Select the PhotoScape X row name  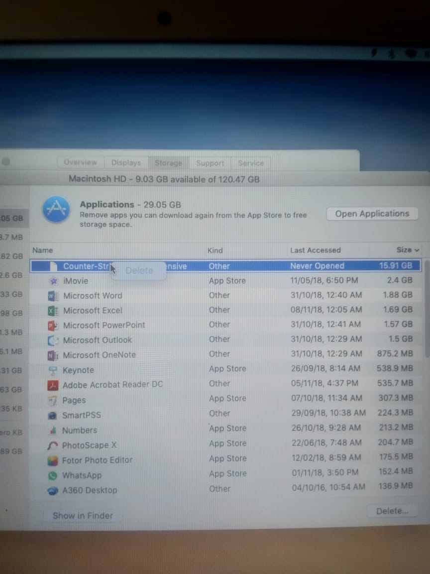[89, 445]
